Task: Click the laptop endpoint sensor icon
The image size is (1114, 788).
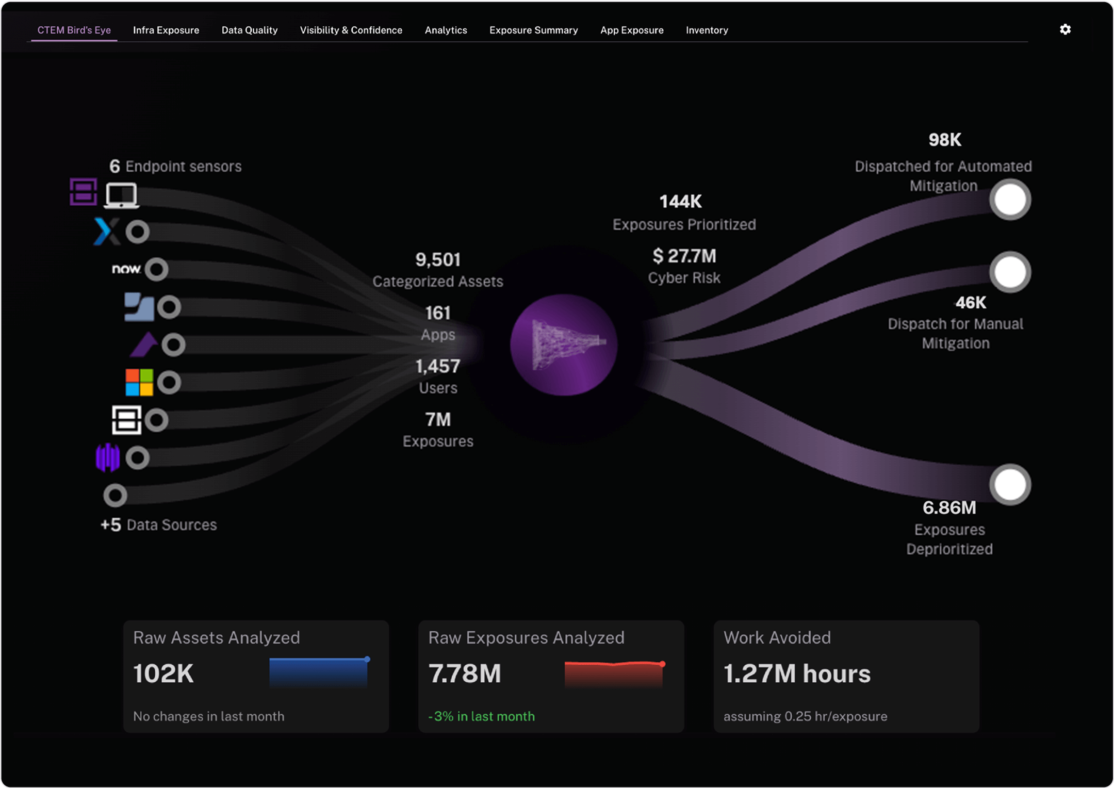Action: point(122,195)
